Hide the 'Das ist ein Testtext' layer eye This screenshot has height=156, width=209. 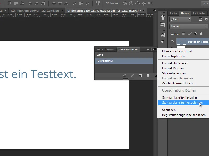point(172,41)
